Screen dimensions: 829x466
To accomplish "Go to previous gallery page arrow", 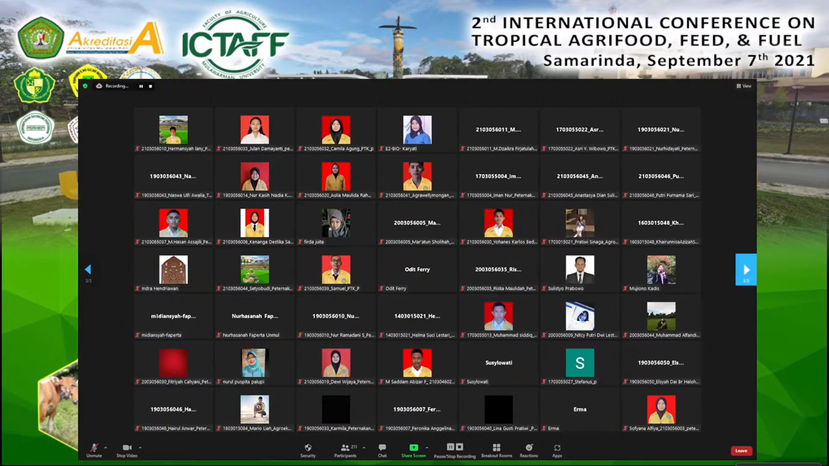I will (88, 270).
